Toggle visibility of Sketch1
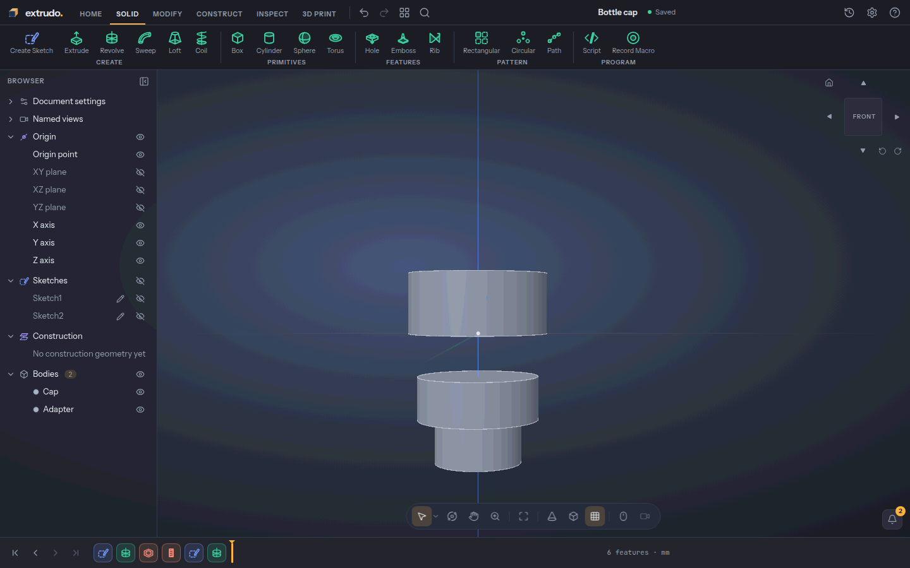Viewport: 910px width, 568px height. pyautogui.click(x=140, y=299)
